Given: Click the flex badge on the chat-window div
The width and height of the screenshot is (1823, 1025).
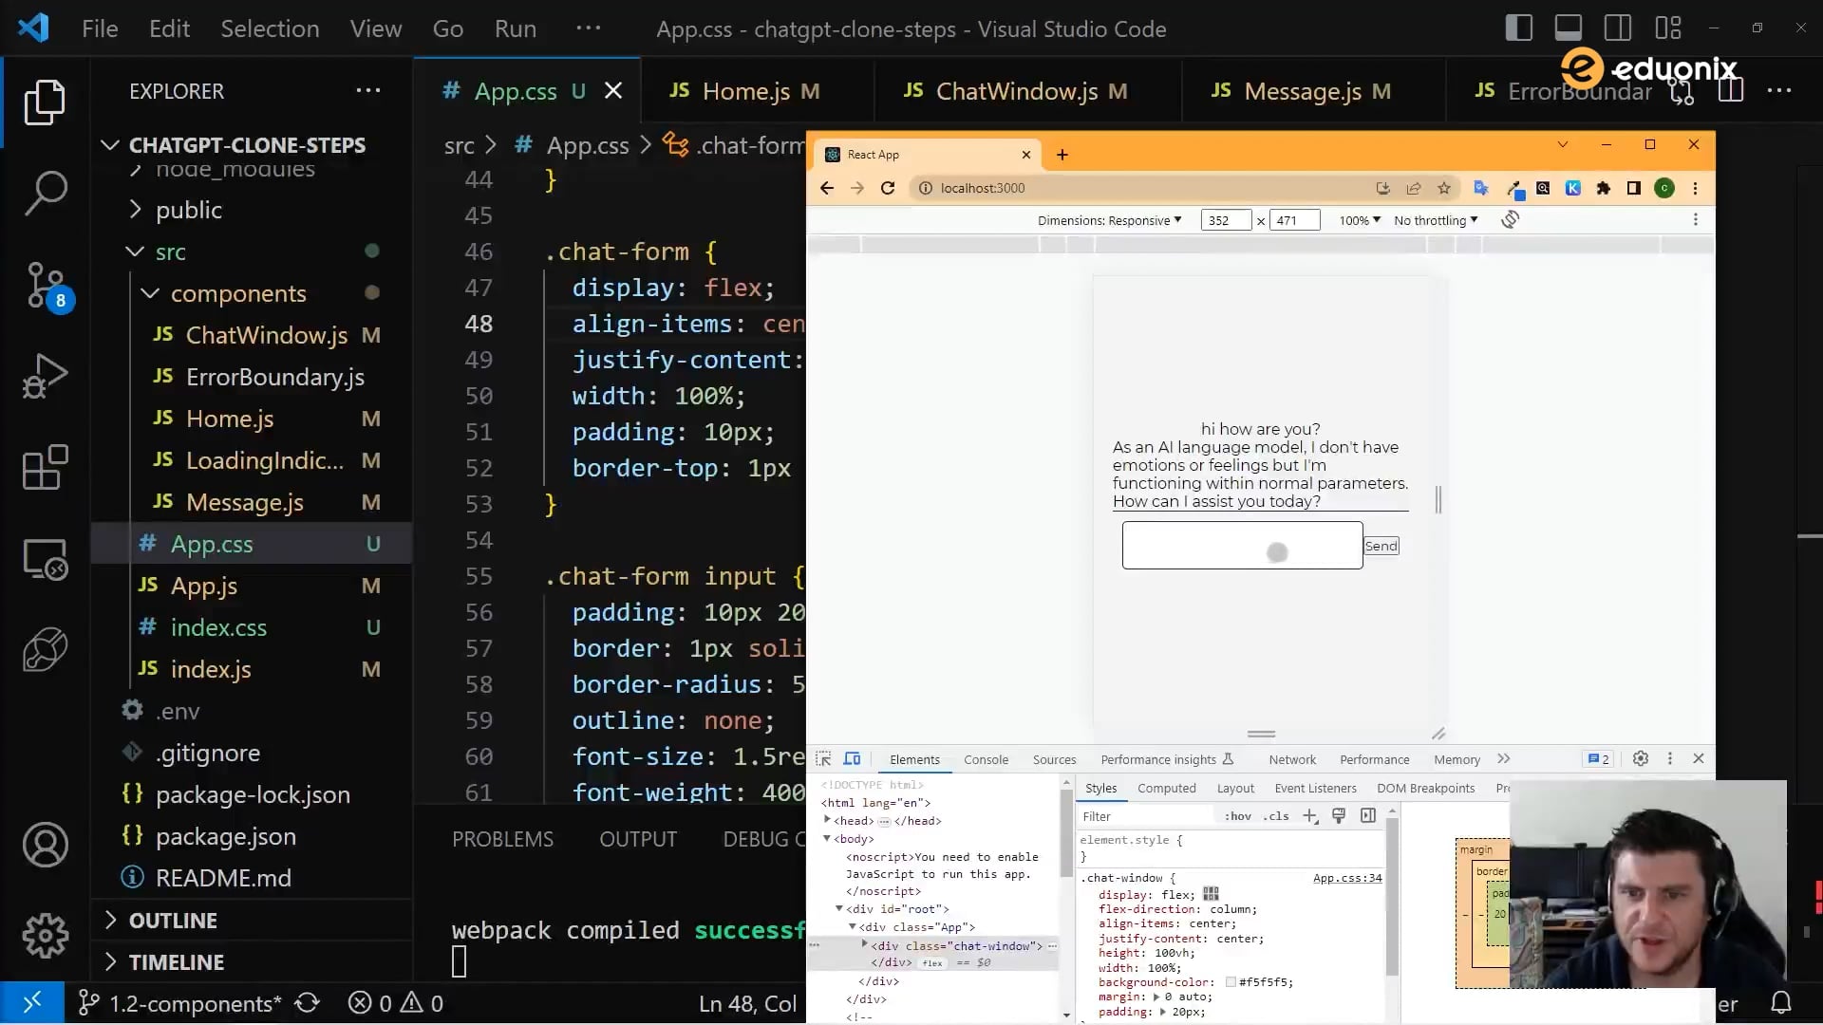Looking at the screenshot, I should 933,962.
